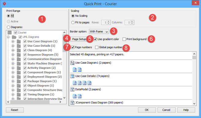Screen dimensions: 201x118
Task: Choose Fit to pages scaling
Action: pyautogui.click(x=73, y=22)
